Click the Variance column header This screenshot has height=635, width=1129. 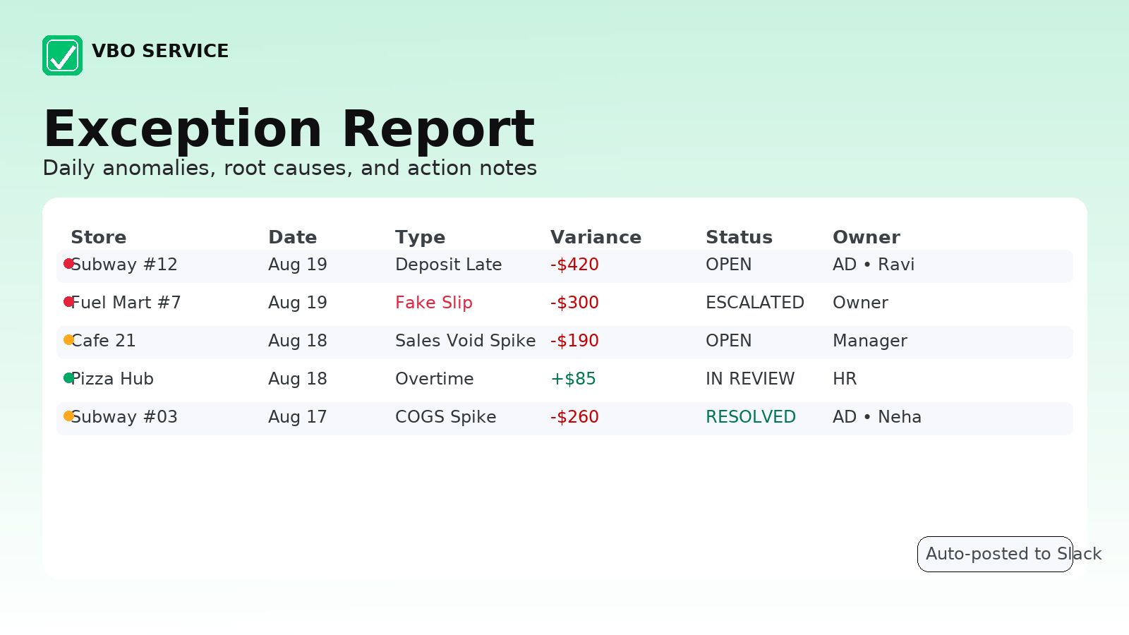pos(596,237)
